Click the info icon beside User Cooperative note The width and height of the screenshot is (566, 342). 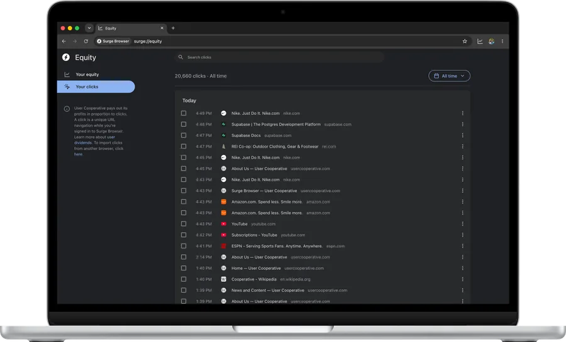pos(67,109)
